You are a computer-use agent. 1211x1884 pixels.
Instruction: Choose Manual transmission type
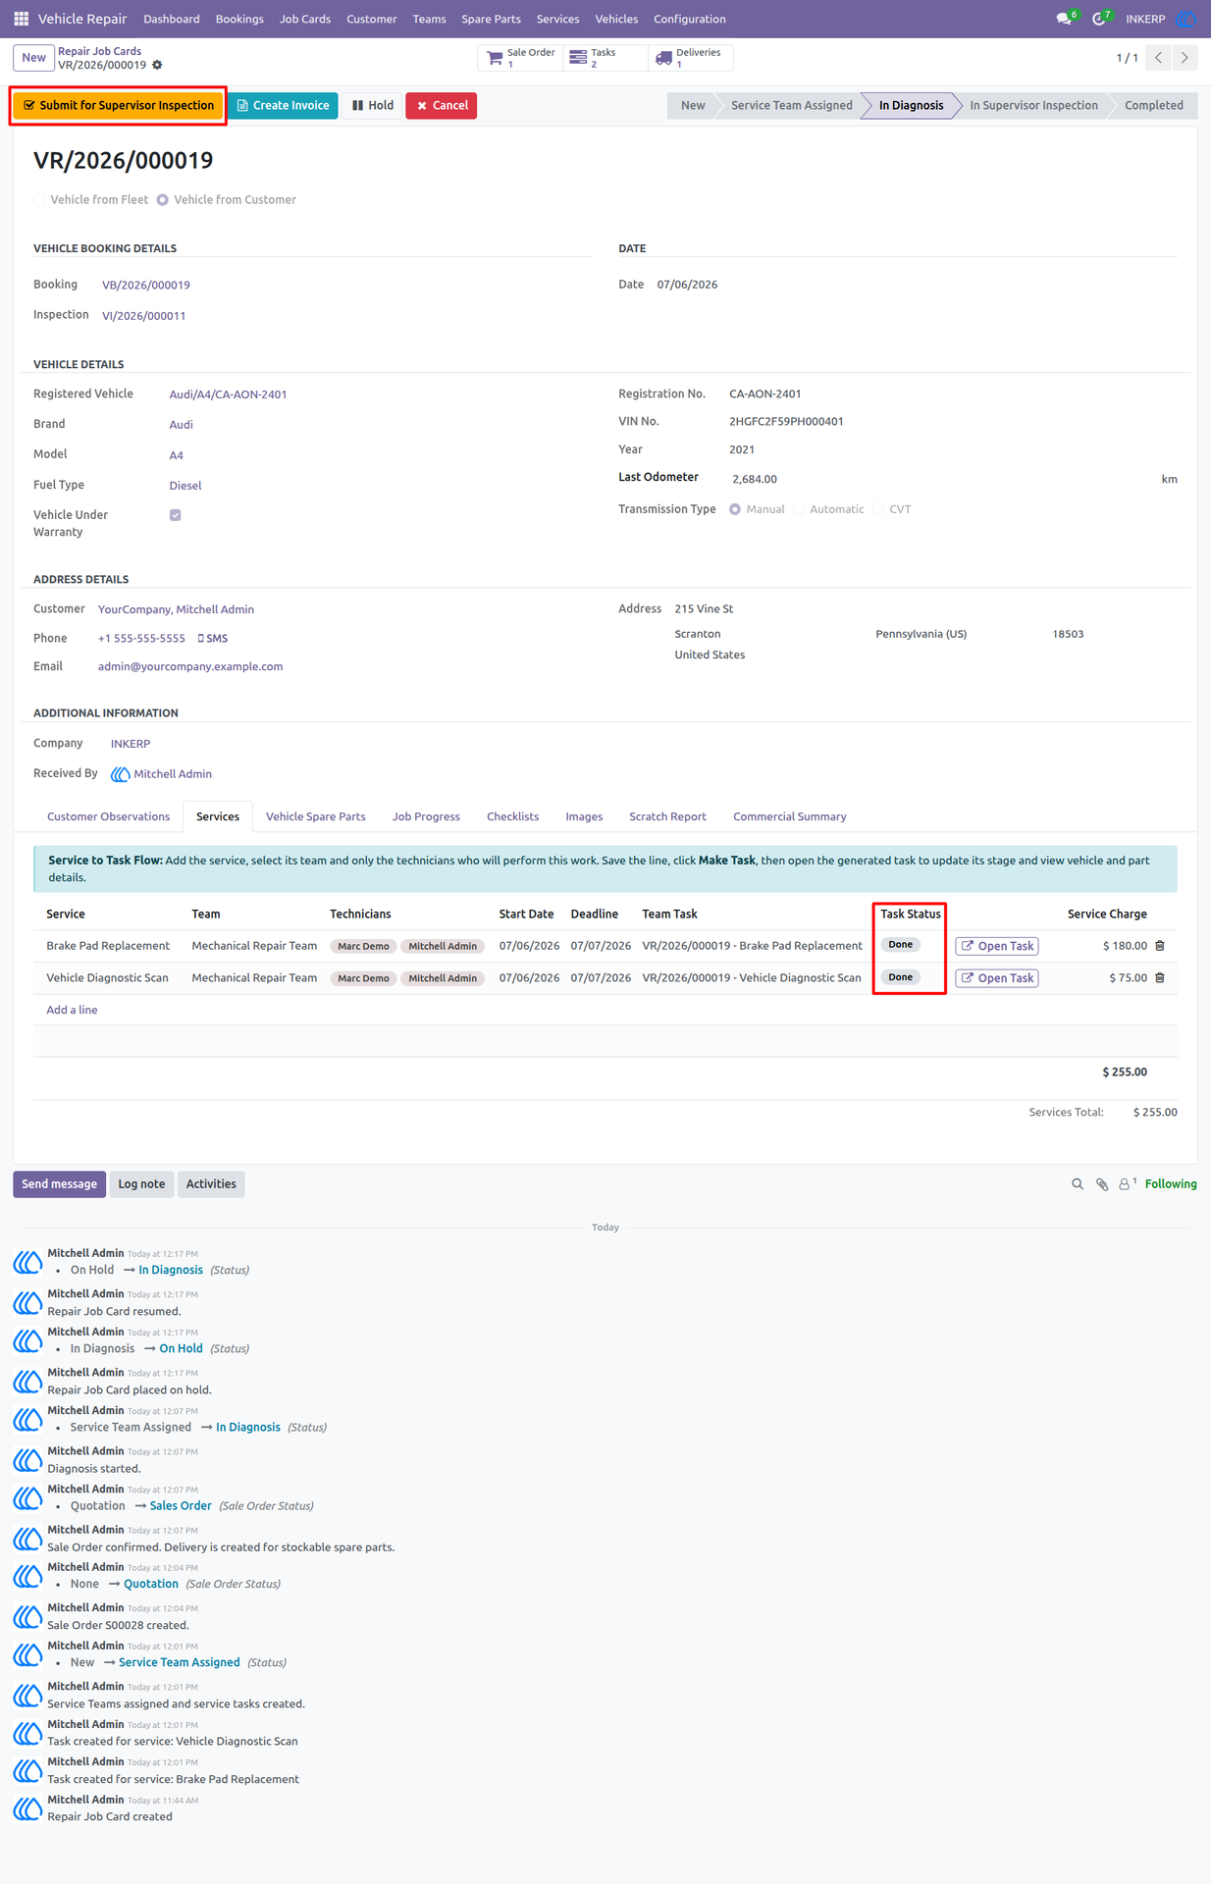(x=735, y=509)
